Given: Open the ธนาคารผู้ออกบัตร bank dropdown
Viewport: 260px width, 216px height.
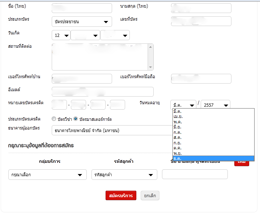Looking at the screenshot, I should pos(112,130).
